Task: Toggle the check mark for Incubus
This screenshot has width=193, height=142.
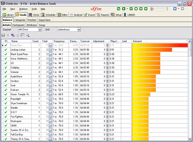Action: [x=6, y=81]
